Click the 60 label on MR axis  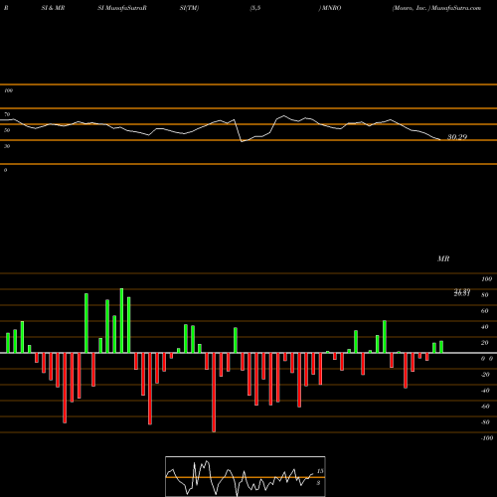tap(485, 311)
